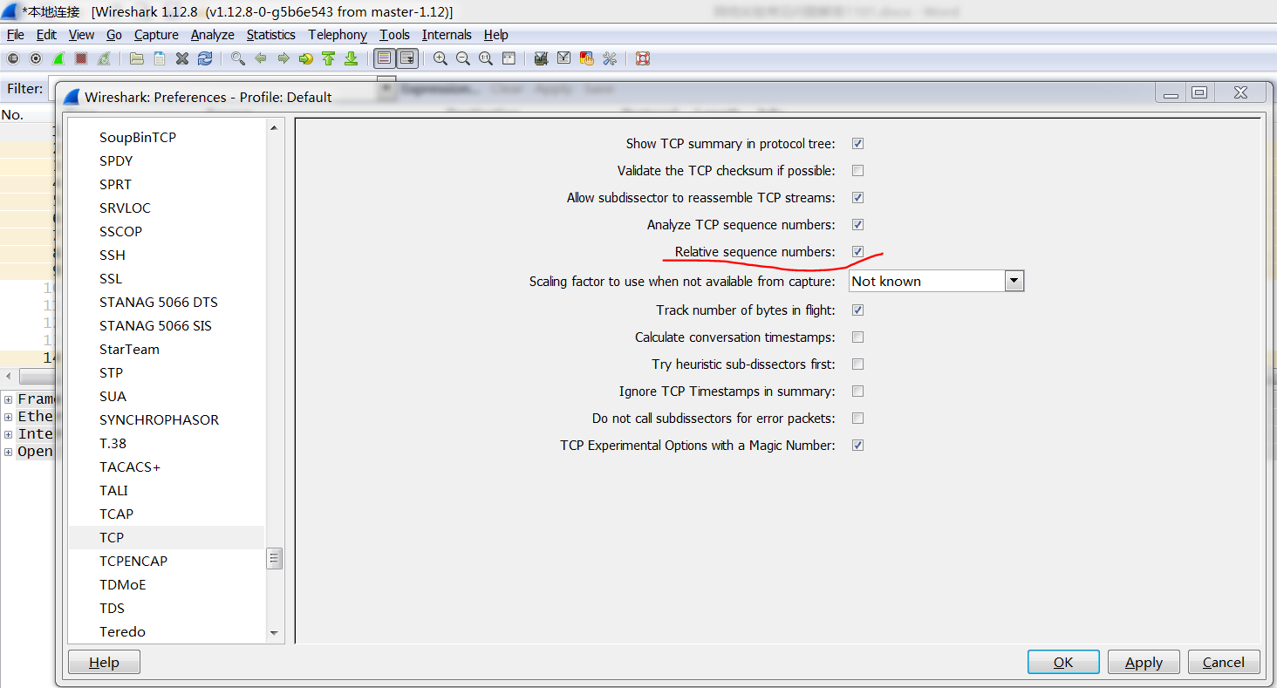Click the green shark fin start capture icon
The width and height of the screenshot is (1277, 688).
tap(58, 58)
